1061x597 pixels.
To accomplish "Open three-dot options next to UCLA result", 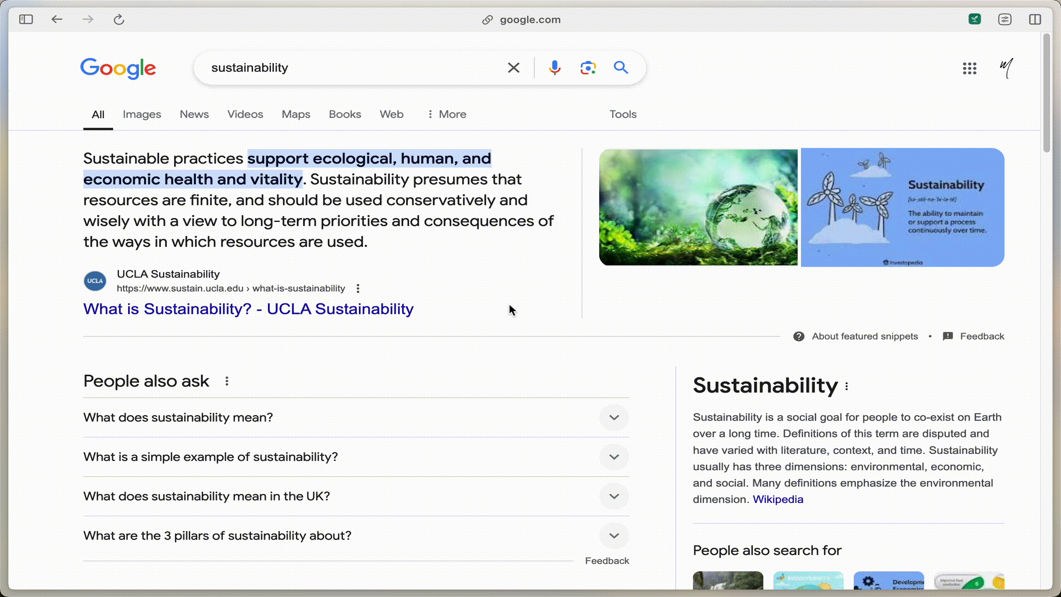I will (357, 288).
